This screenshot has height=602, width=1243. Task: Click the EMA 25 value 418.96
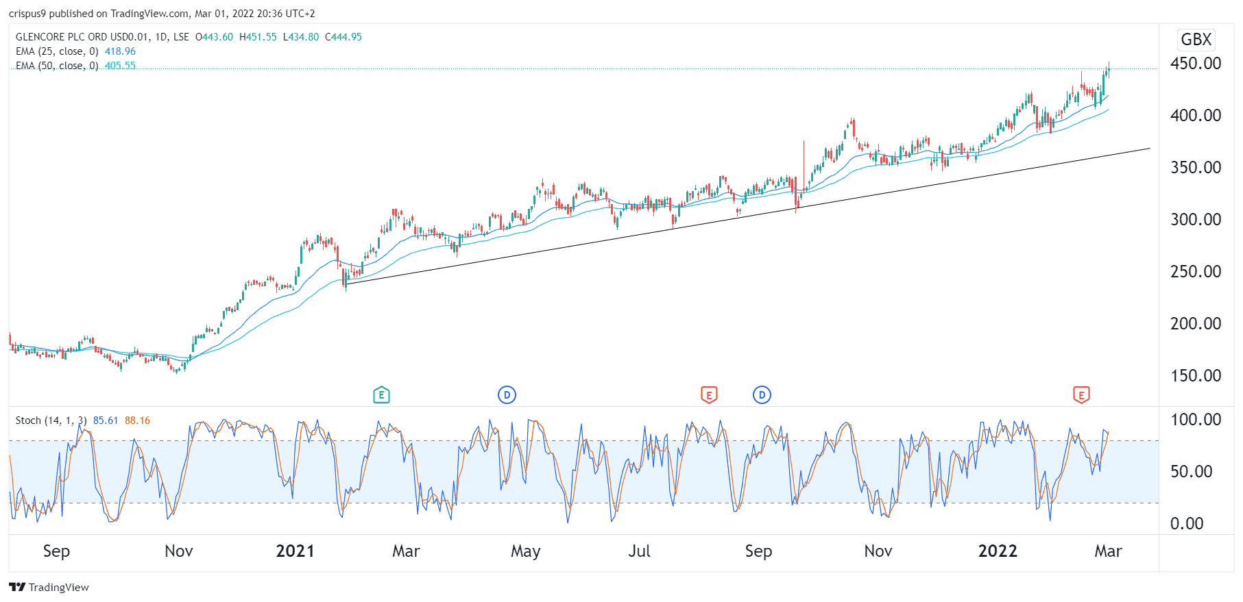coord(120,51)
